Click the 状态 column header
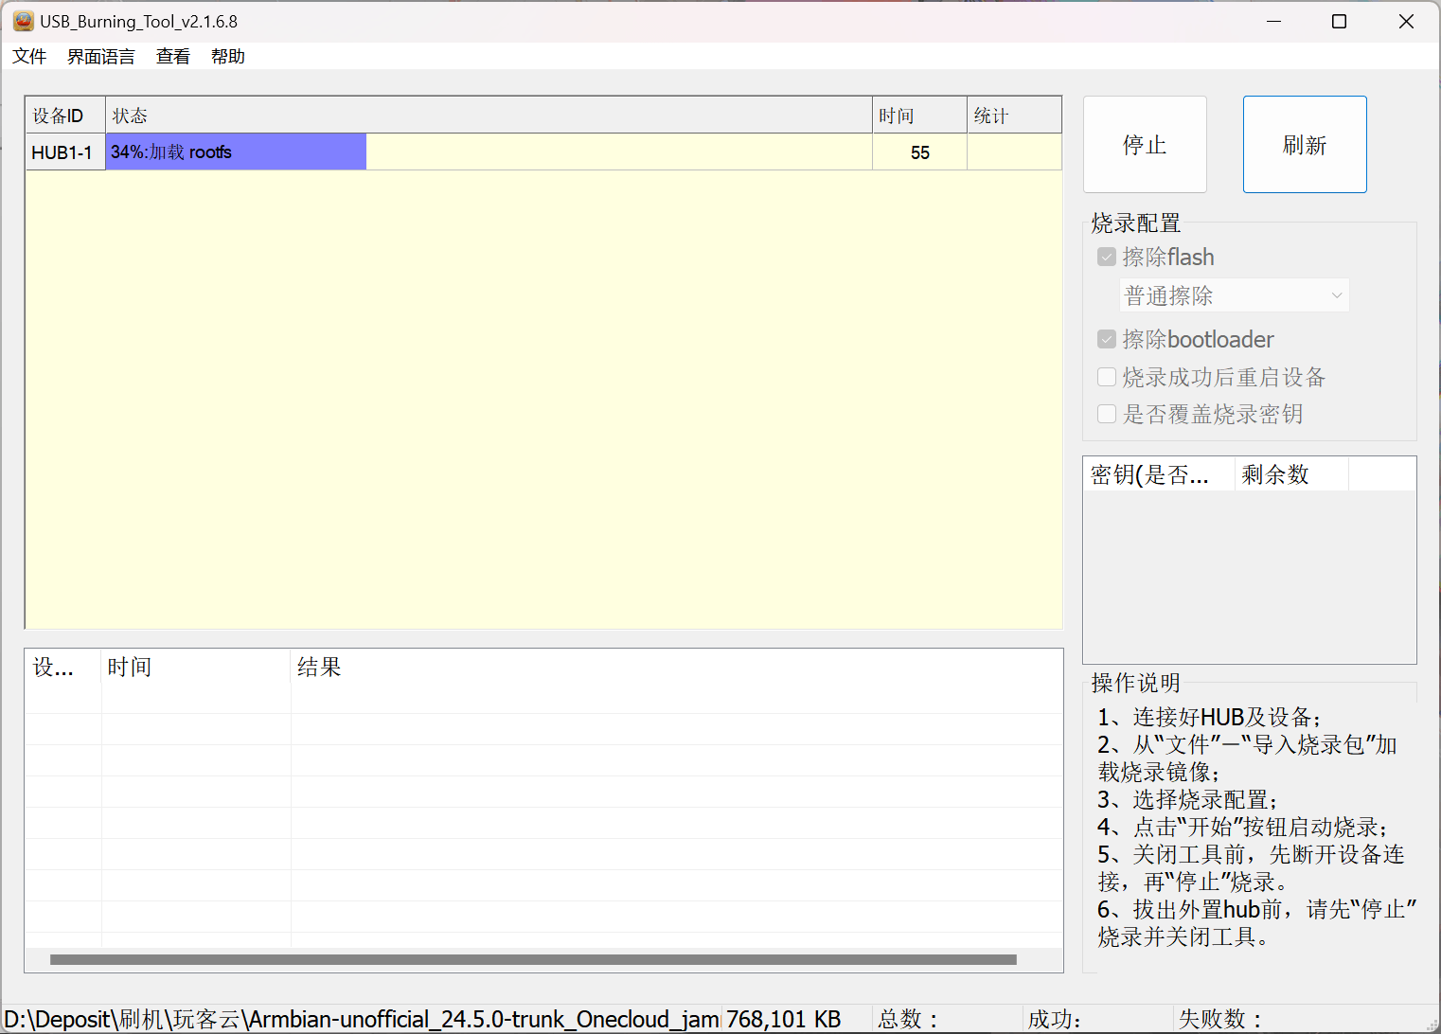 click(x=488, y=116)
